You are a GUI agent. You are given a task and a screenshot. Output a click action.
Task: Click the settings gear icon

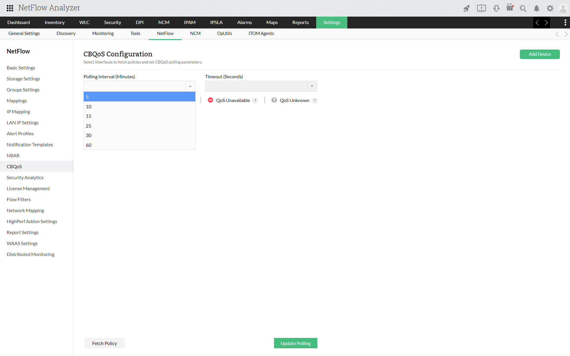coord(550,8)
